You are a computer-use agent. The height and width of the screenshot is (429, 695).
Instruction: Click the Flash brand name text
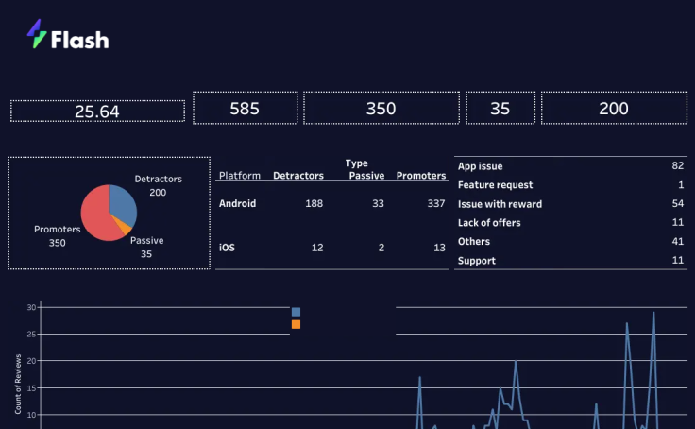(x=79, y=40)
